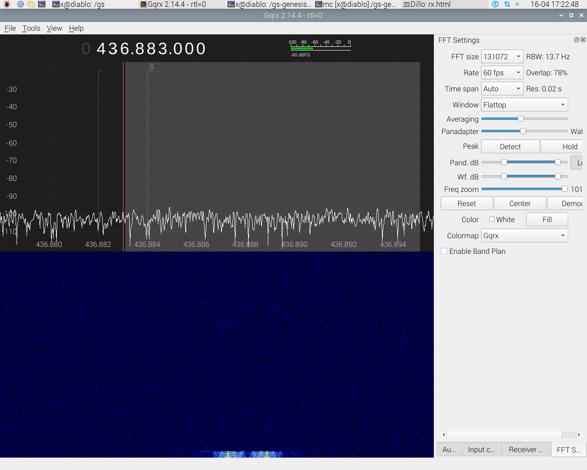Click the network transfer arrows tray icon
Screen dimensions: 587x470
(x=507, y=4)
